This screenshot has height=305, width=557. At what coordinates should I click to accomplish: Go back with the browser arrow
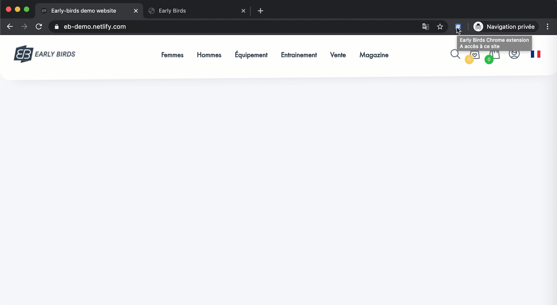[x=10, y=27]
